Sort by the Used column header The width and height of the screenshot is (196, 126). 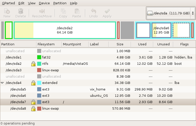(x=142, y=44)
